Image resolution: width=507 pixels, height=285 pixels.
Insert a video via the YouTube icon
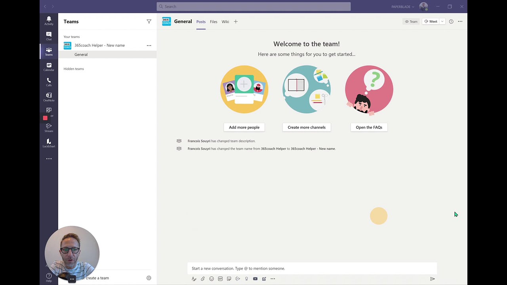(255, 279)
